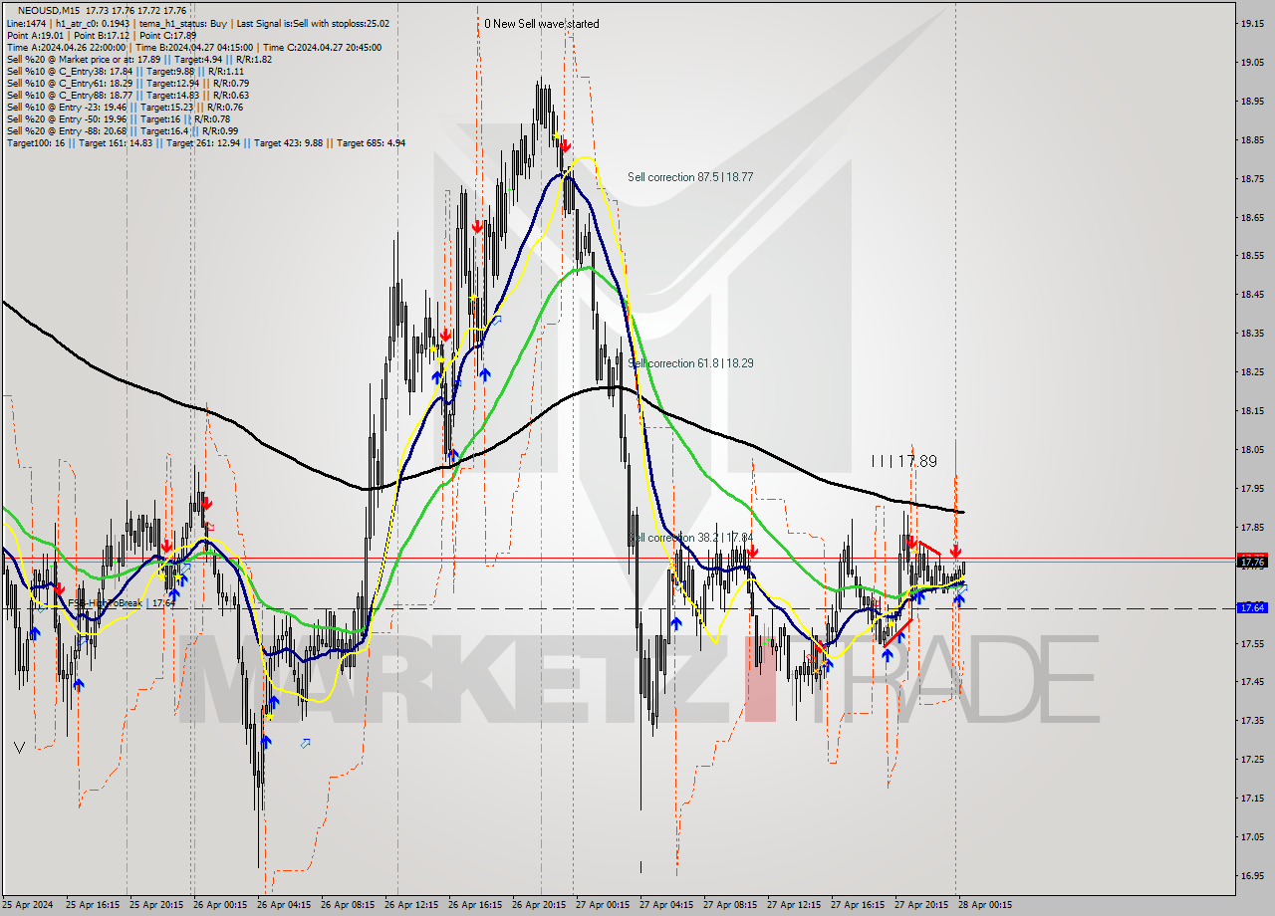Click the '25 Apr 16:15' time label

(x=92, y=905)
